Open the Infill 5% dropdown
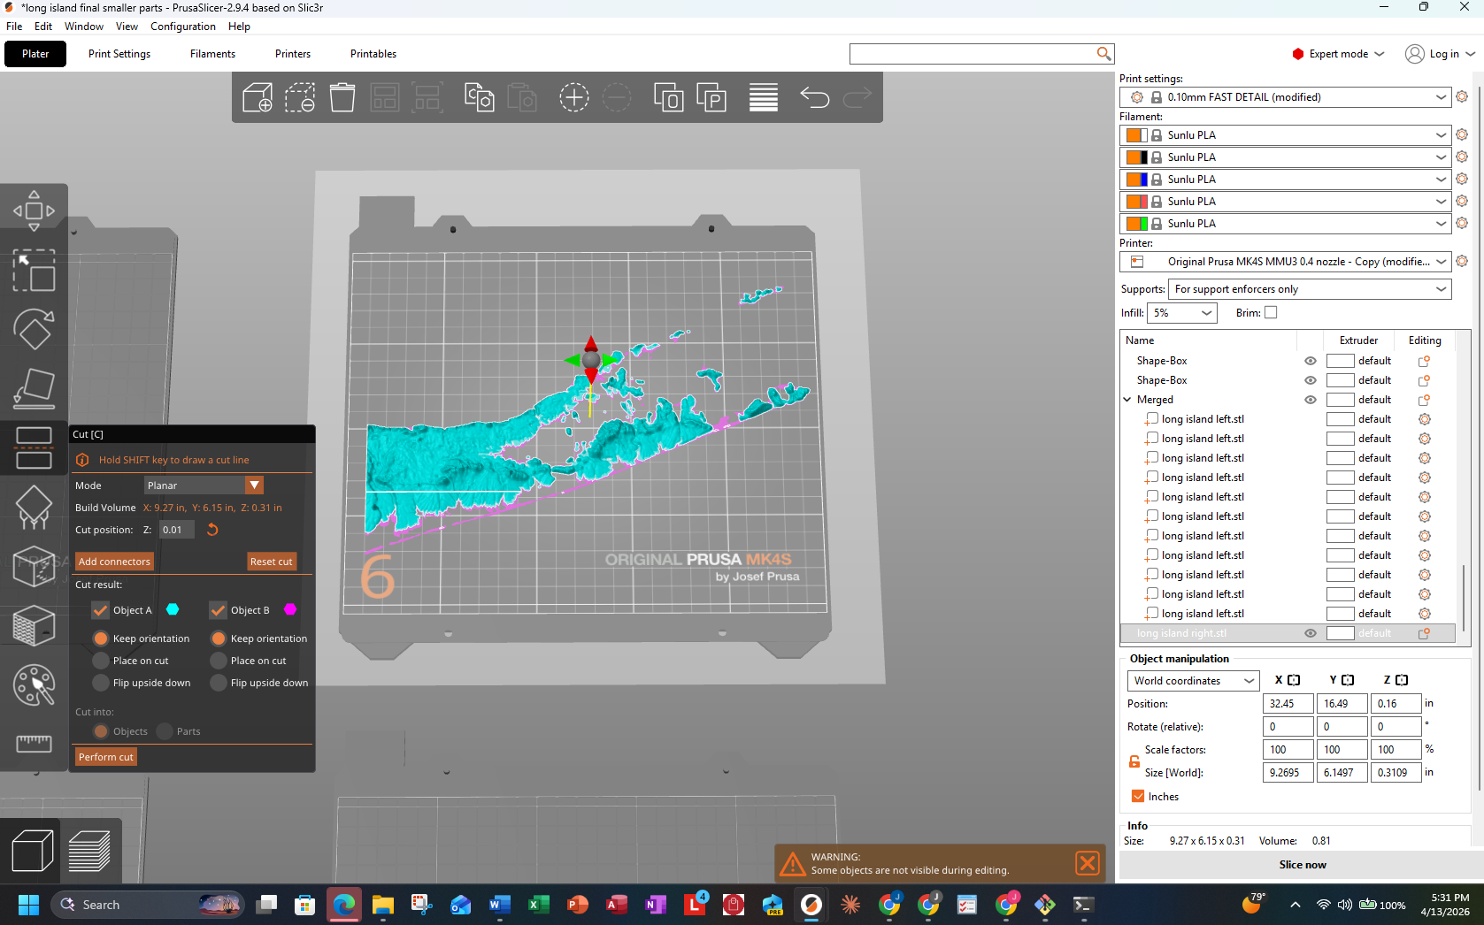The width and height of the screenshot is (1484, 925). 1182,313
